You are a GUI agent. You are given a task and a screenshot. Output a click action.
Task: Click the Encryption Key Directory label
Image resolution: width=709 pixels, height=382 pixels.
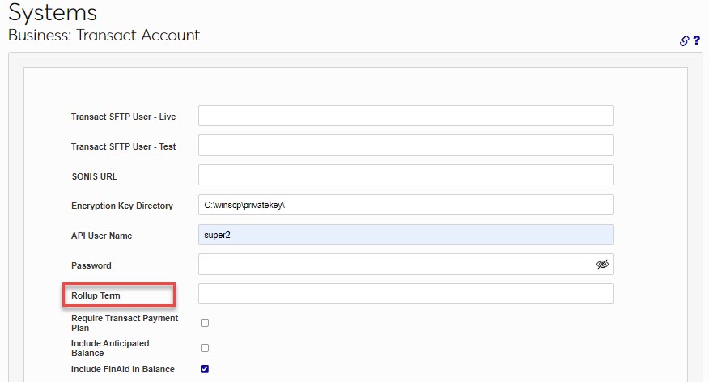coord(122,206)
